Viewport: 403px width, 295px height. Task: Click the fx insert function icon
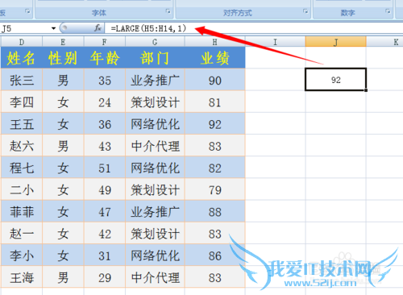98,28
